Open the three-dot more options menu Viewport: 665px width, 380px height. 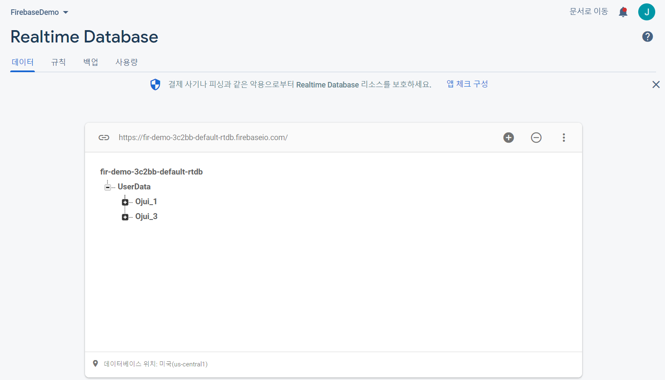coord(563,138)
